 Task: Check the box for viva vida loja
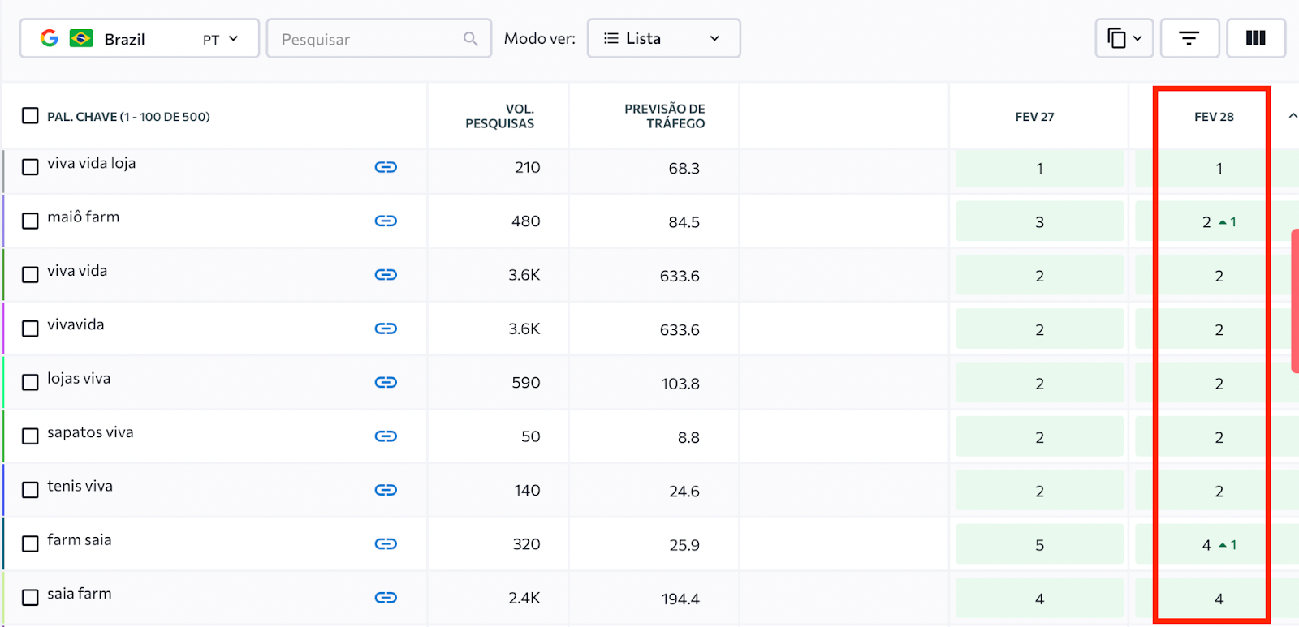[30, 167]
